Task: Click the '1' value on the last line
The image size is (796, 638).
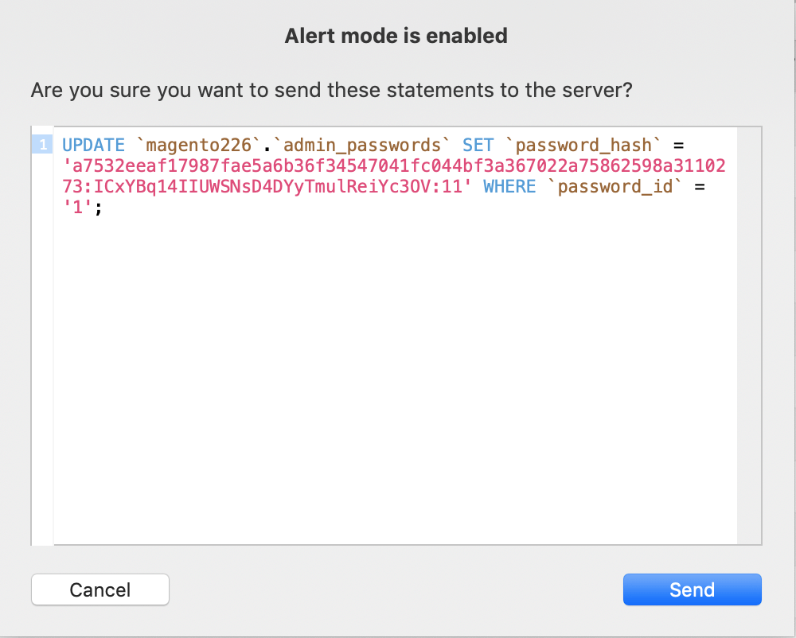Action: point(78,208)
